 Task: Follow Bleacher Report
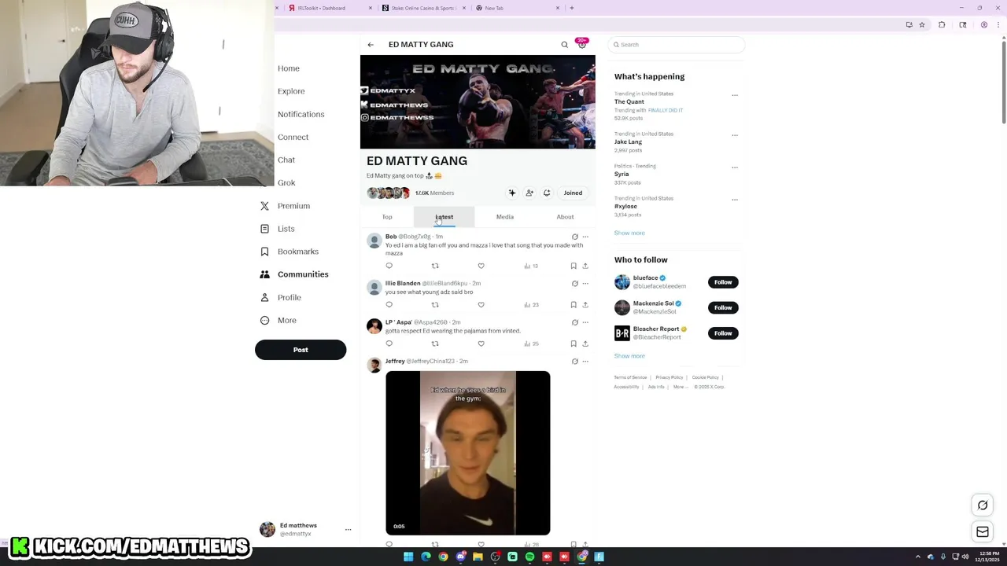pyautogui.click(x=723, y=333)
